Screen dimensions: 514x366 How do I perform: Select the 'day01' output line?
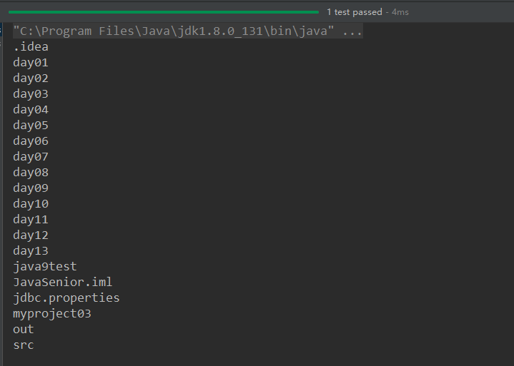pyautogui.click(x=31, y=63)
